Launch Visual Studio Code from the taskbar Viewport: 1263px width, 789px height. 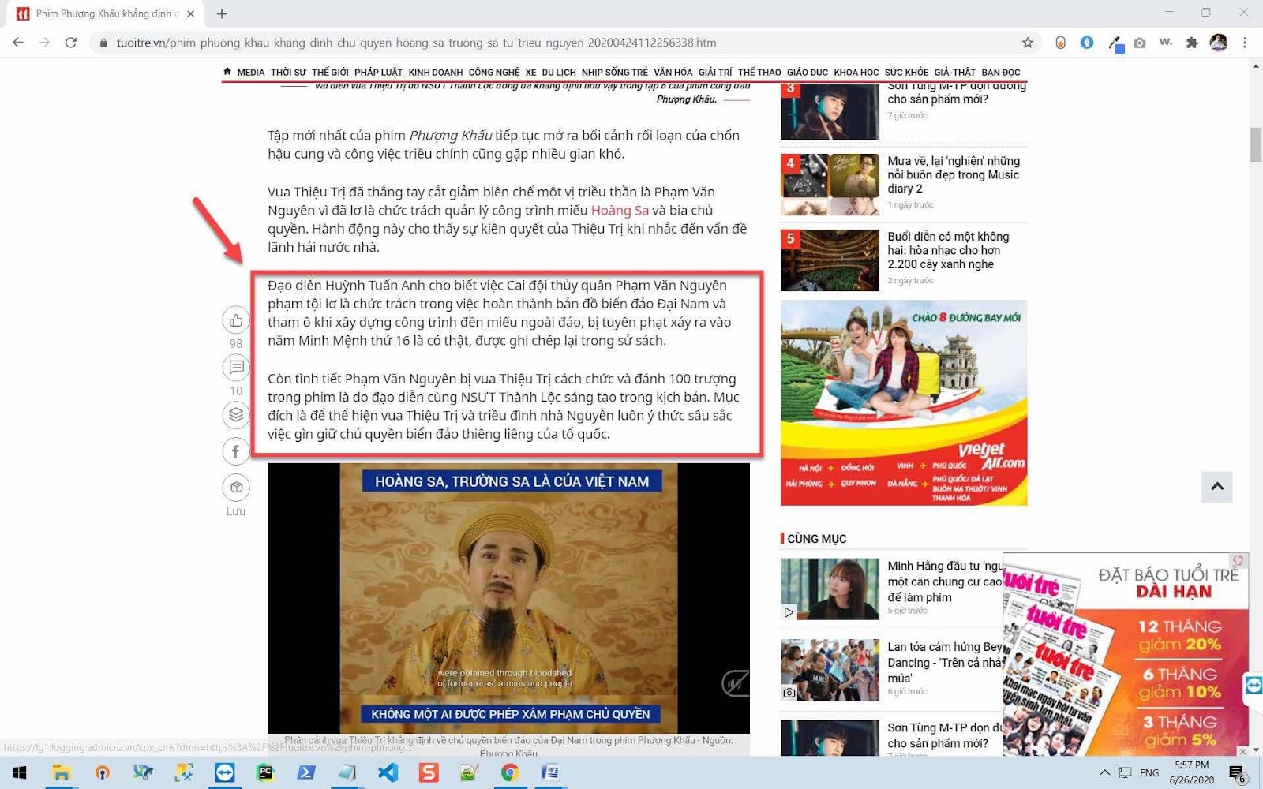click(x=388, y=772)
